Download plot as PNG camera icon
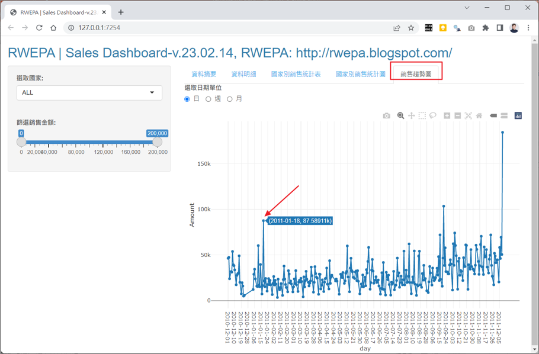The height and width of the screenshot is (354, 539). coord(387,116)
